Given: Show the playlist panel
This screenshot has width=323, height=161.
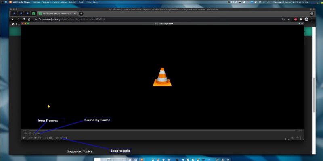Looking at the screenshot, I should click(x=57, y=138).
